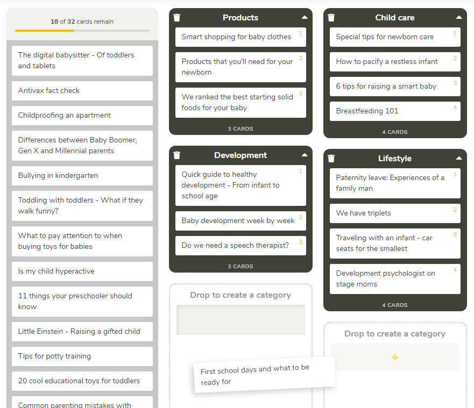The height and width of the screenshot is (408, 474).
Task: Collapse the Products category
Action: tap(305, 18)
